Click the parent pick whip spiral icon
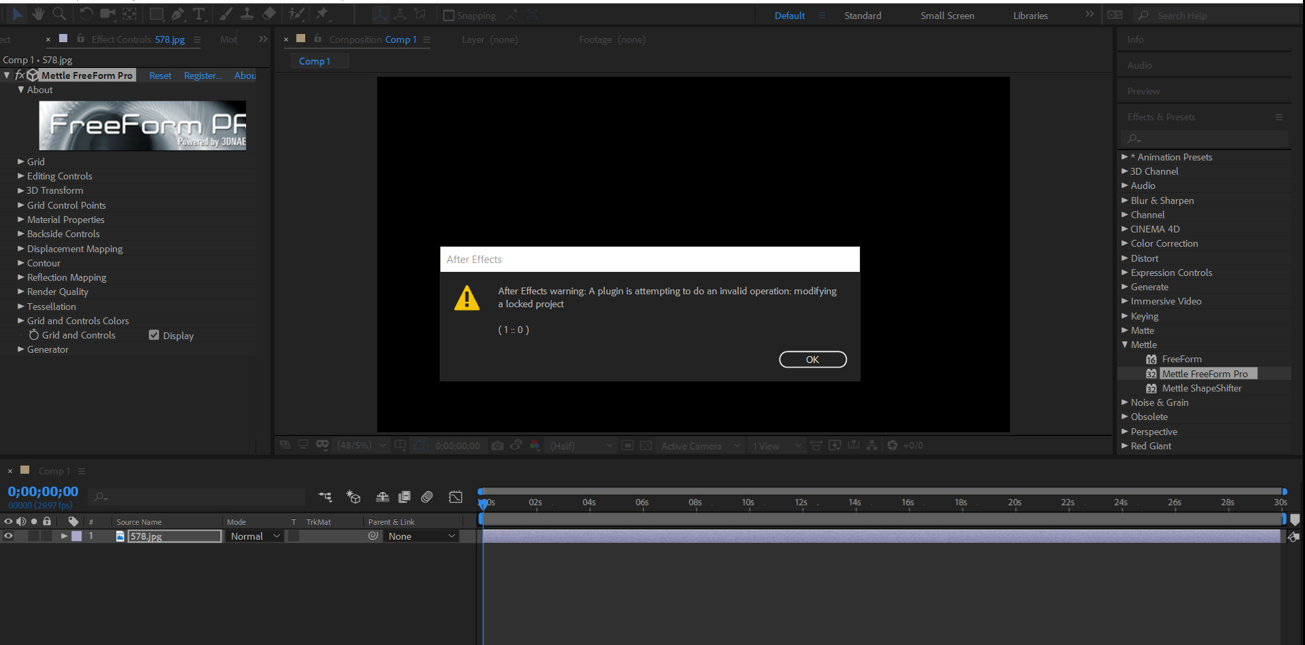Viewport: 1305px width, 645px height. 373,536
